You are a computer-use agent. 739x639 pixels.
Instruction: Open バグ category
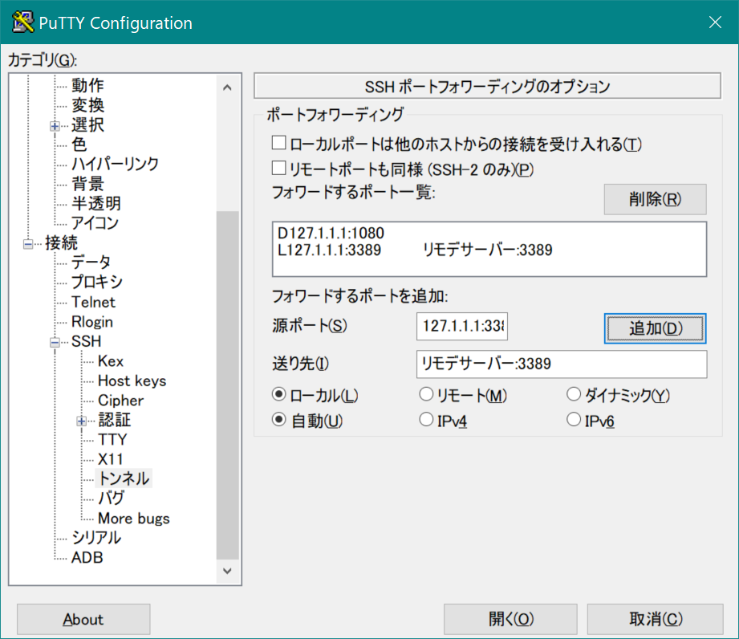(112, 499)
